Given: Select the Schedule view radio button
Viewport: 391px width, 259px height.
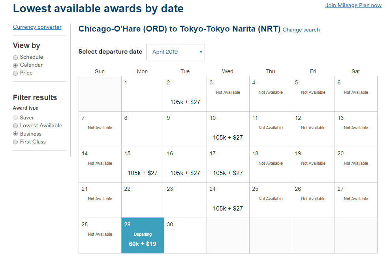Looking at the screenshot, I should click(15, 57).
